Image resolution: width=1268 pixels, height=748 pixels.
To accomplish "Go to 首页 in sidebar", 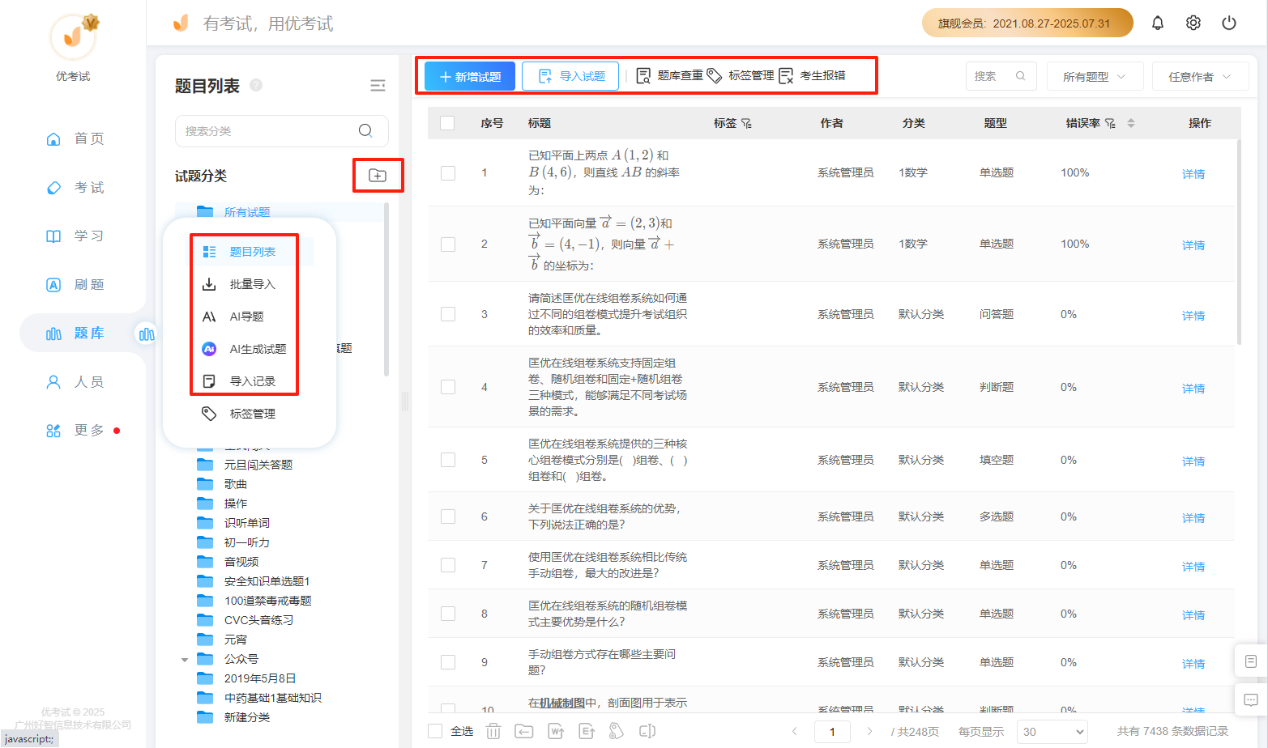I will point(75,138).
